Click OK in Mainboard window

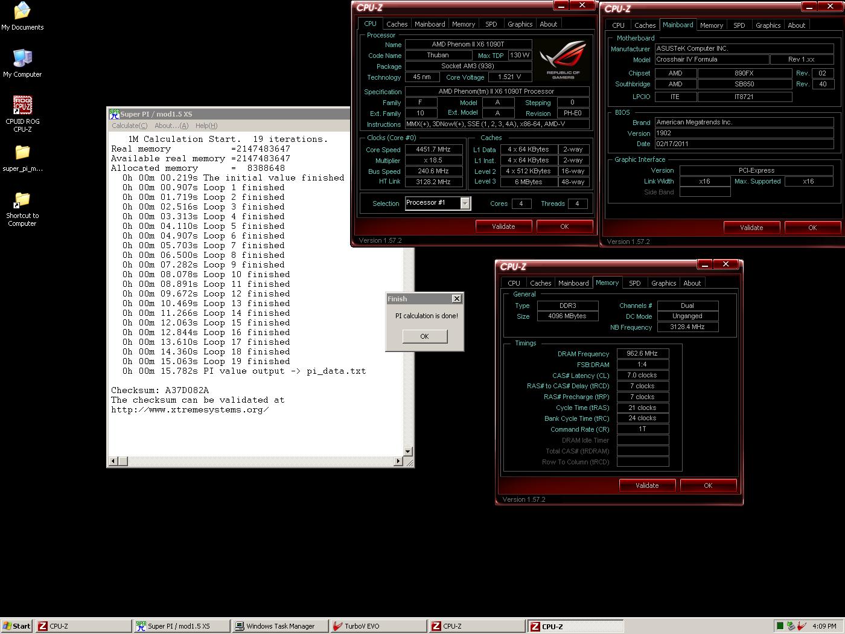(x=812, y=228)
